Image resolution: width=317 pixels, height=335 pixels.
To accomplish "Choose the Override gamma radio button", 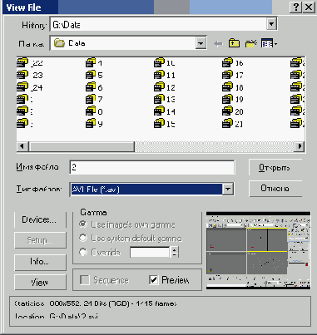I will click(x=83, y=253).
